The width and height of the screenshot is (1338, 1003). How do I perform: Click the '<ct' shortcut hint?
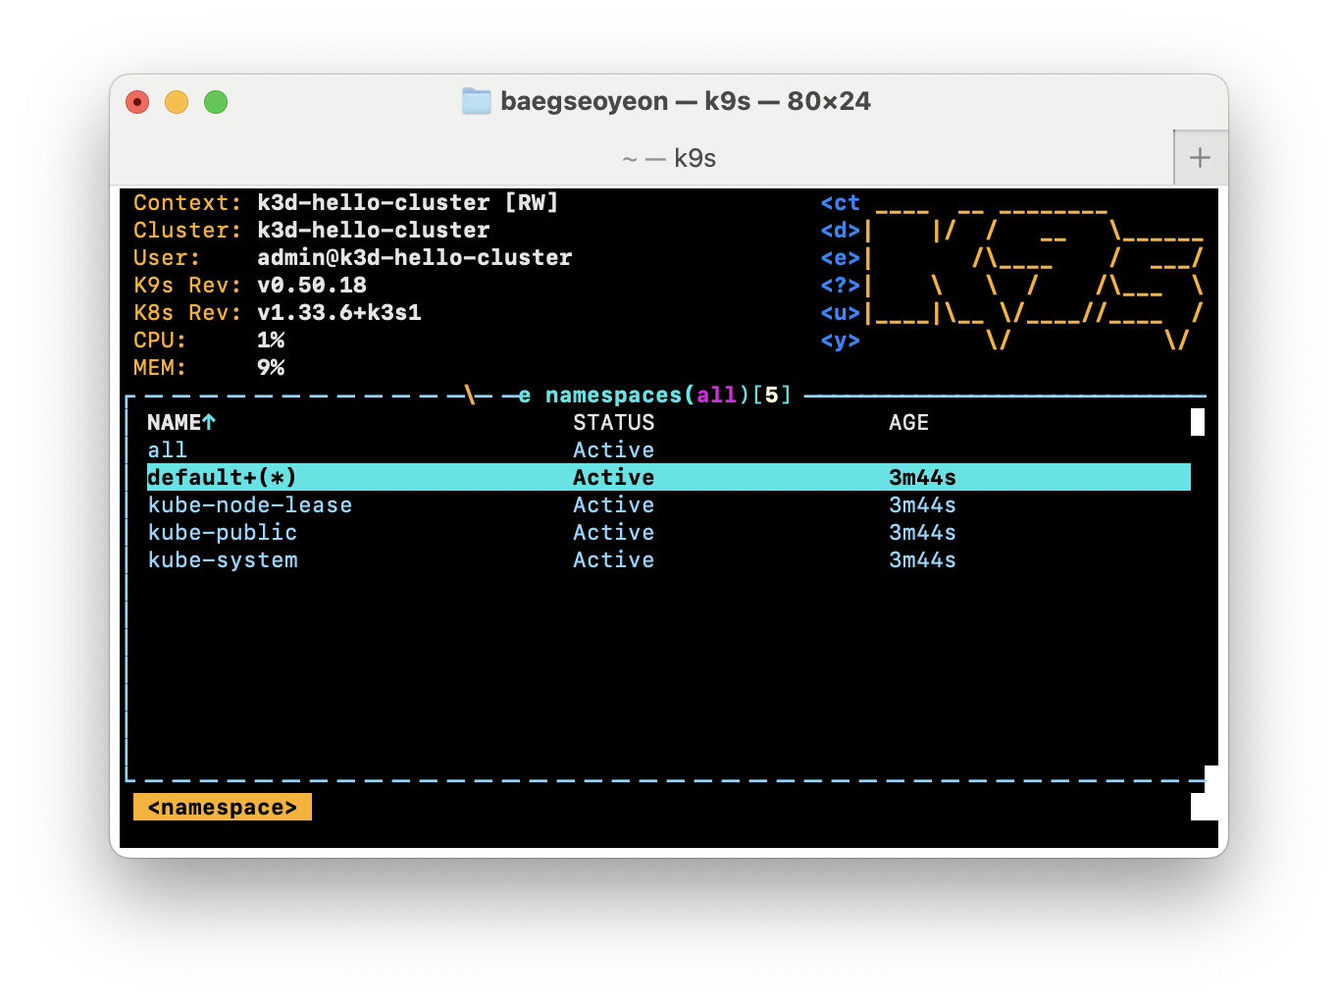click(x=841, y=202)
